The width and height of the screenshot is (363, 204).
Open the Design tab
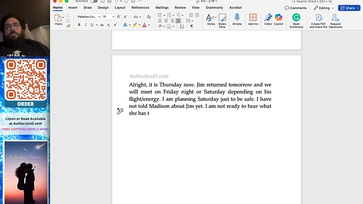point(103,8)
